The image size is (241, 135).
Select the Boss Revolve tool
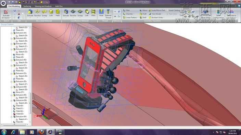(37, 13)
